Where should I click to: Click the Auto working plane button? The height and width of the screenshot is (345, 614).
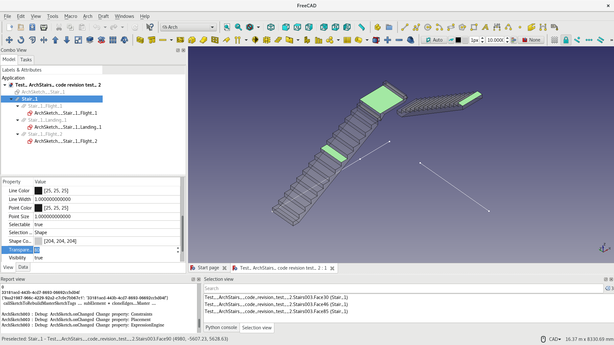(434, 40)
